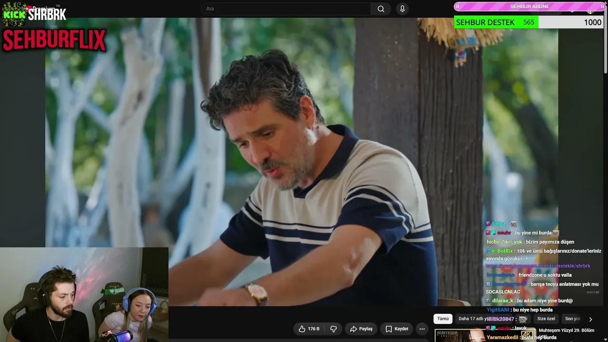
Task: Like the video with thumbs-up 176 B
Action: (309, 329)
